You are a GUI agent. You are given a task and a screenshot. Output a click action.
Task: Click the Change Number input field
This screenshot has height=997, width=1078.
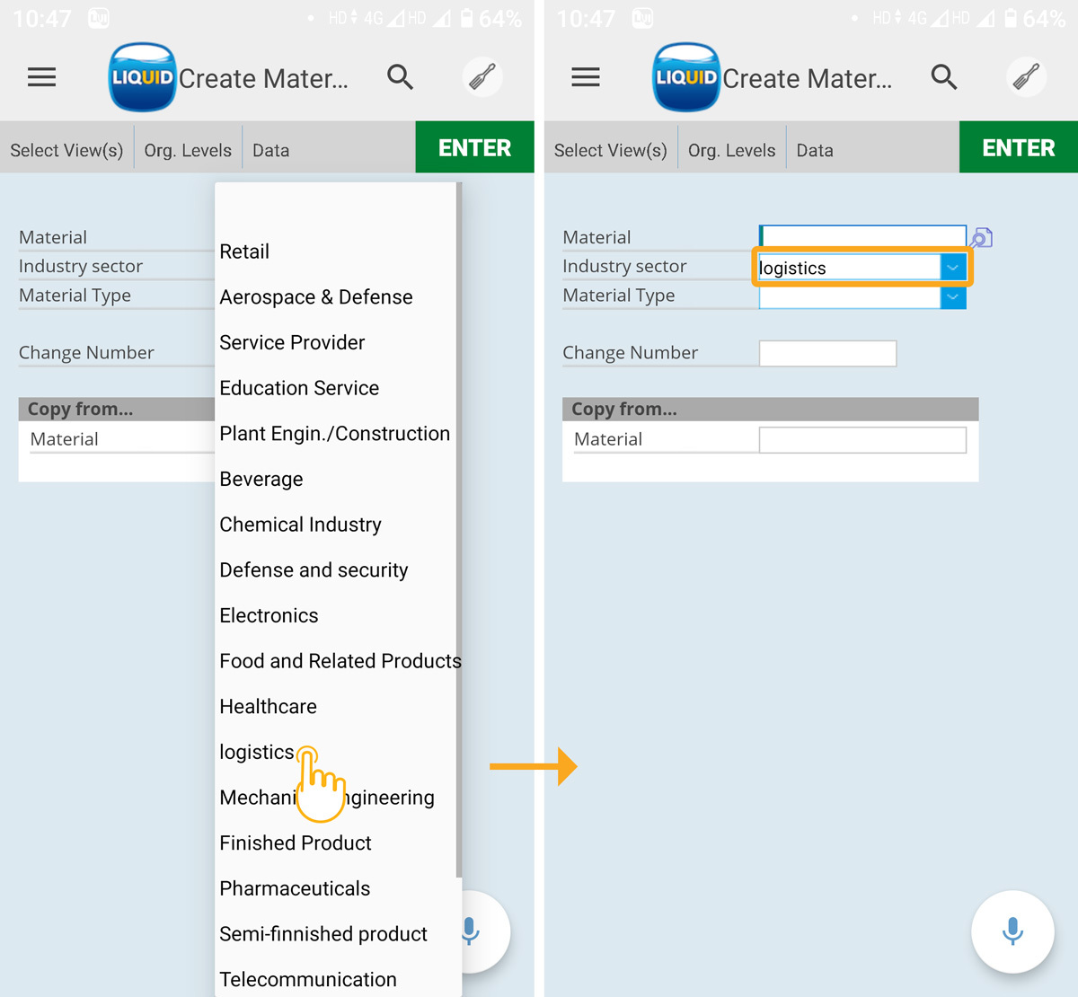point(827,353)
